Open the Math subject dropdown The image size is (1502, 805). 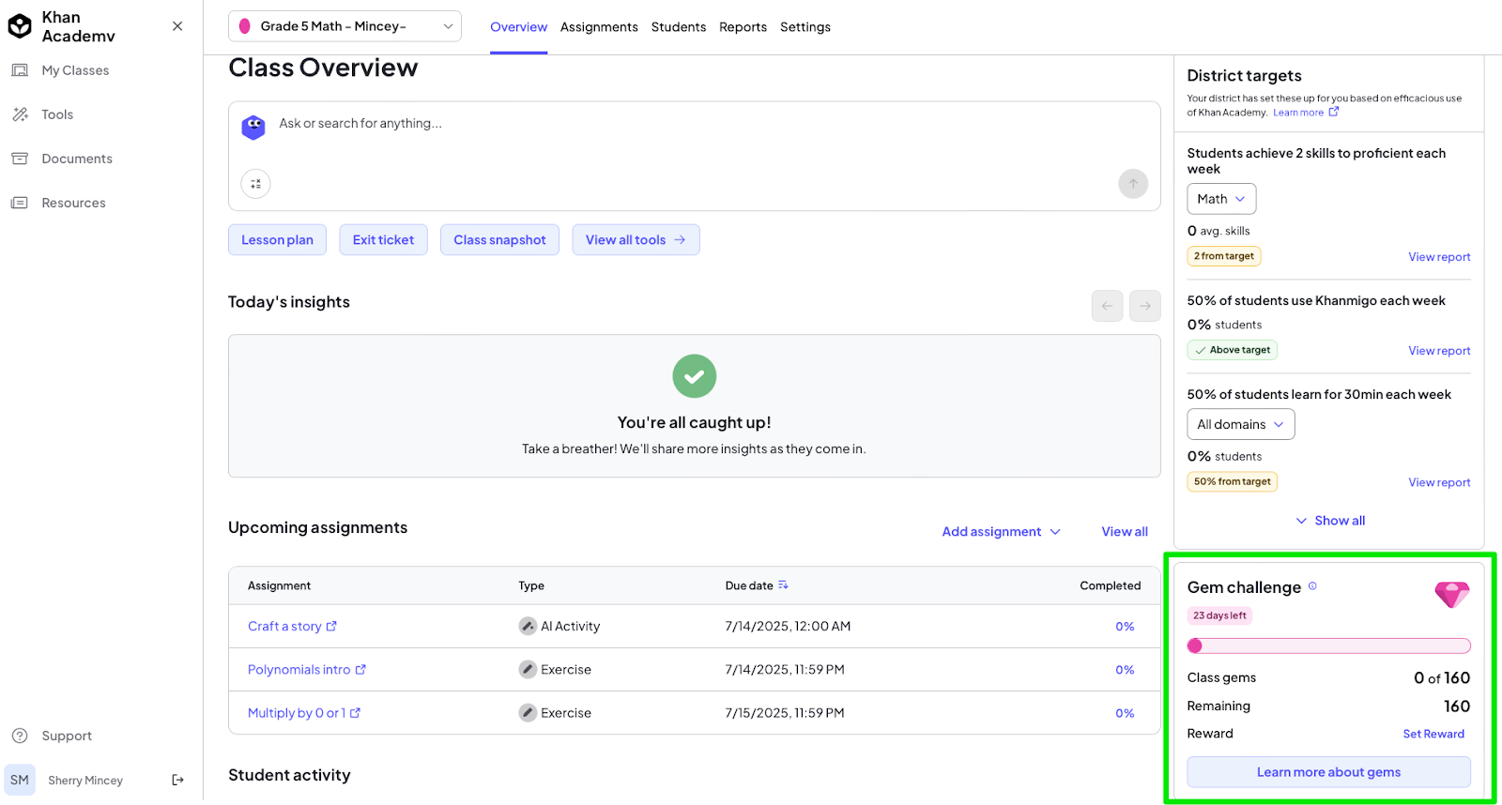coord(1221,199)
